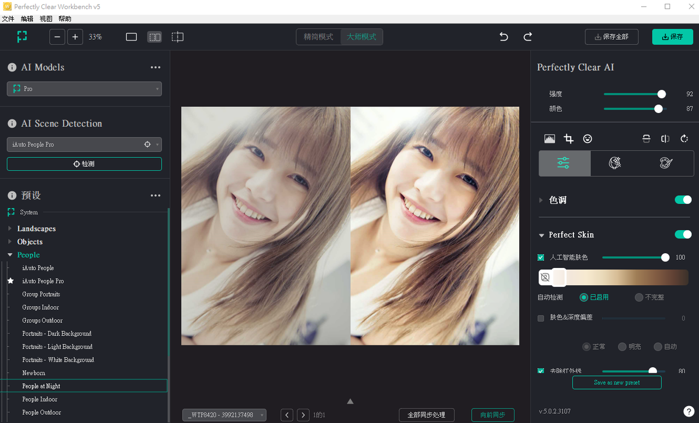The image size is (699, 423).
Task: Check the 肤色&深度偏差 checkbox
Action: 541,318
